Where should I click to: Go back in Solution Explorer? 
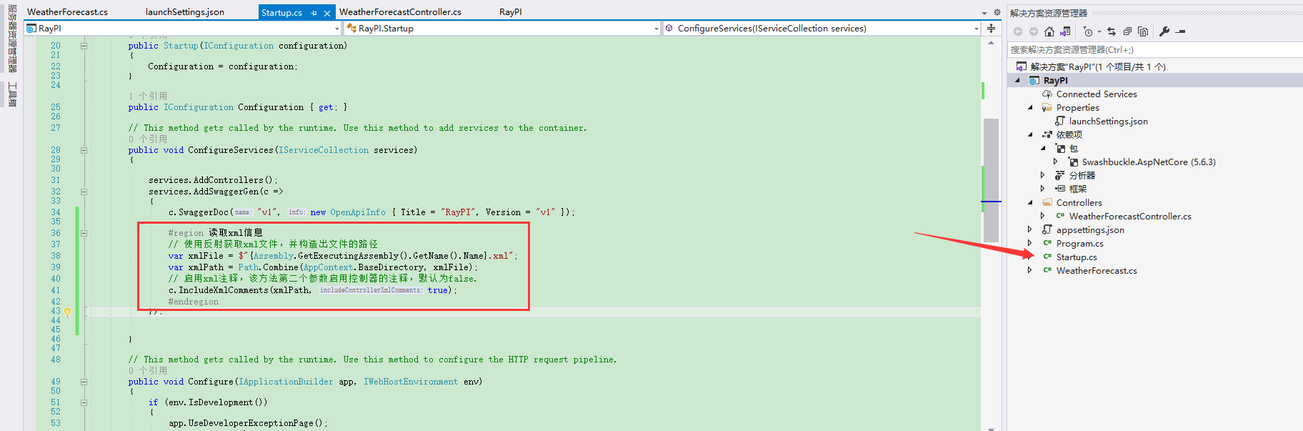point(1018,31)
